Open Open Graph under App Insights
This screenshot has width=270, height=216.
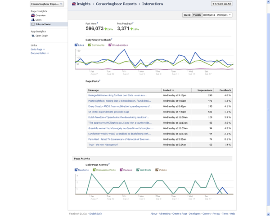(42, 36)
